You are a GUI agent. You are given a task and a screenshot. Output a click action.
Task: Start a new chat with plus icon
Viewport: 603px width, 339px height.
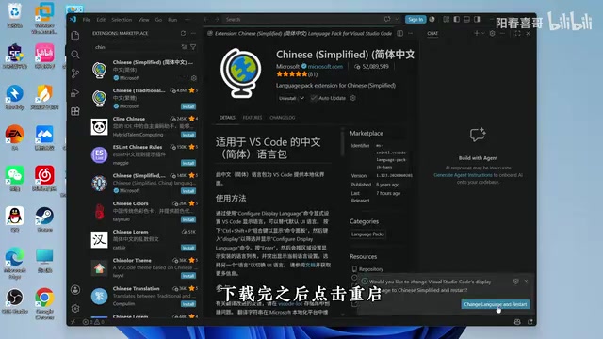pyautogui.click(x=477, y=34)
